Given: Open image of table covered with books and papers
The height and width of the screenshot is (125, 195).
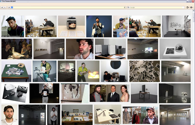Looking at the screenshot, I should coord(77,115).
